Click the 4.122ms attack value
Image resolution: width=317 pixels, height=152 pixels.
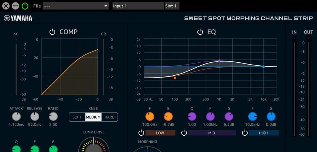tap(16, 125)
